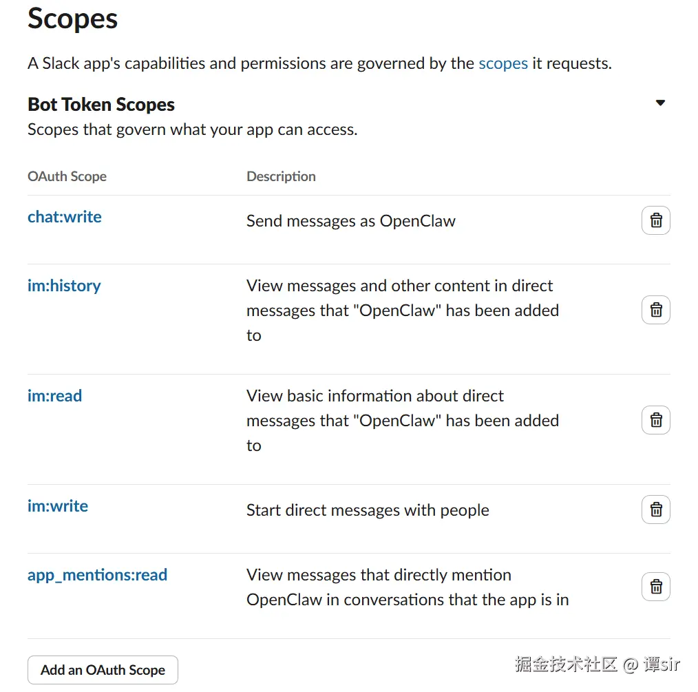Click the Bot Token Scopes heading
Viewport: 698px width, 692px height.
click(x=101, y=105)
